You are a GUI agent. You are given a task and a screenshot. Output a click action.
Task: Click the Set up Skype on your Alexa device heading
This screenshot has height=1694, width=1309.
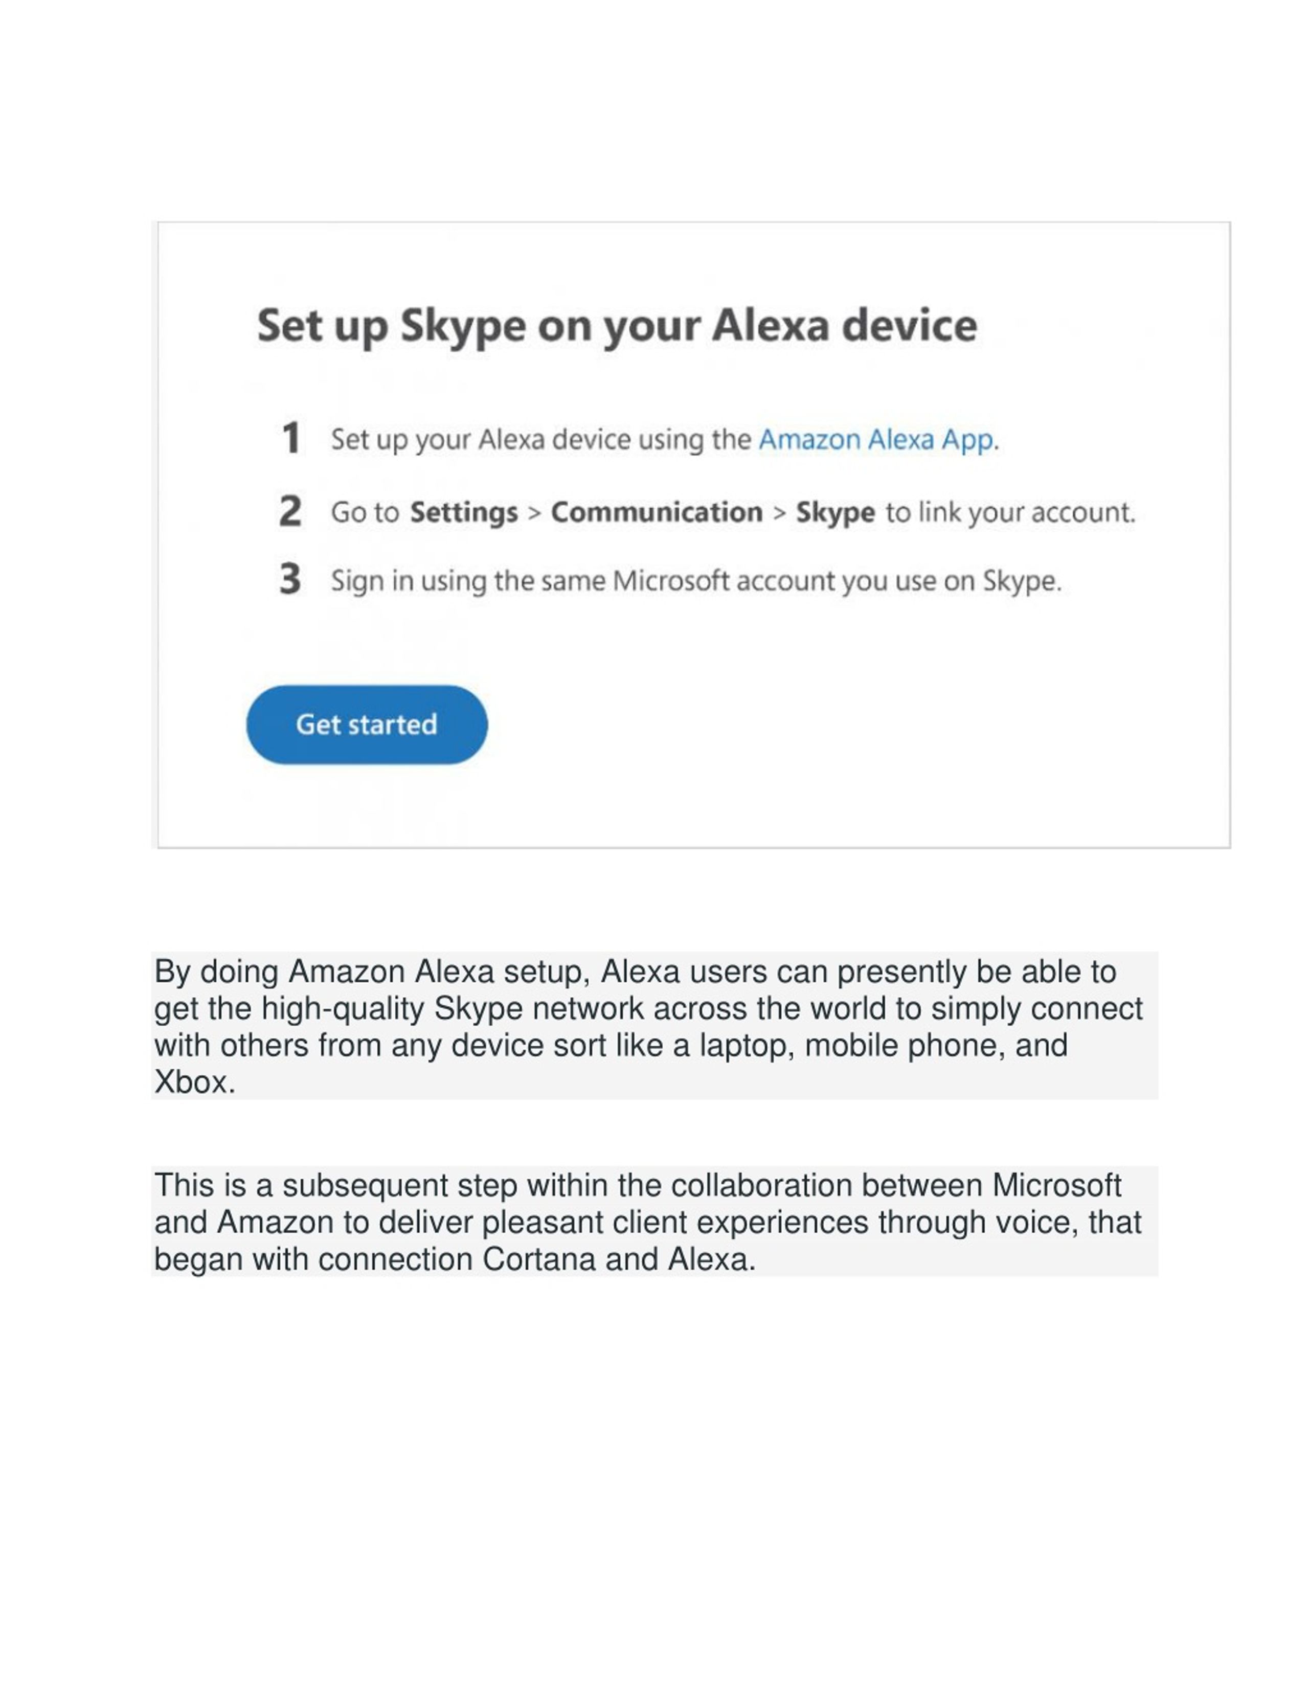(x=617, y=326)
